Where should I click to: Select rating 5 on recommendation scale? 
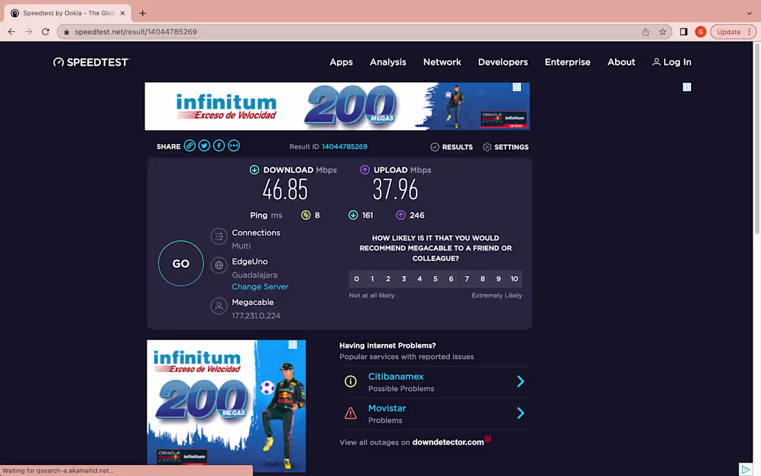tap(435, 279)
